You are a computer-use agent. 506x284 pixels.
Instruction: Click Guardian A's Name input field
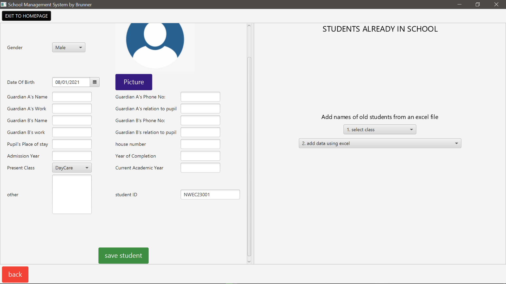(x=72, y=97)
